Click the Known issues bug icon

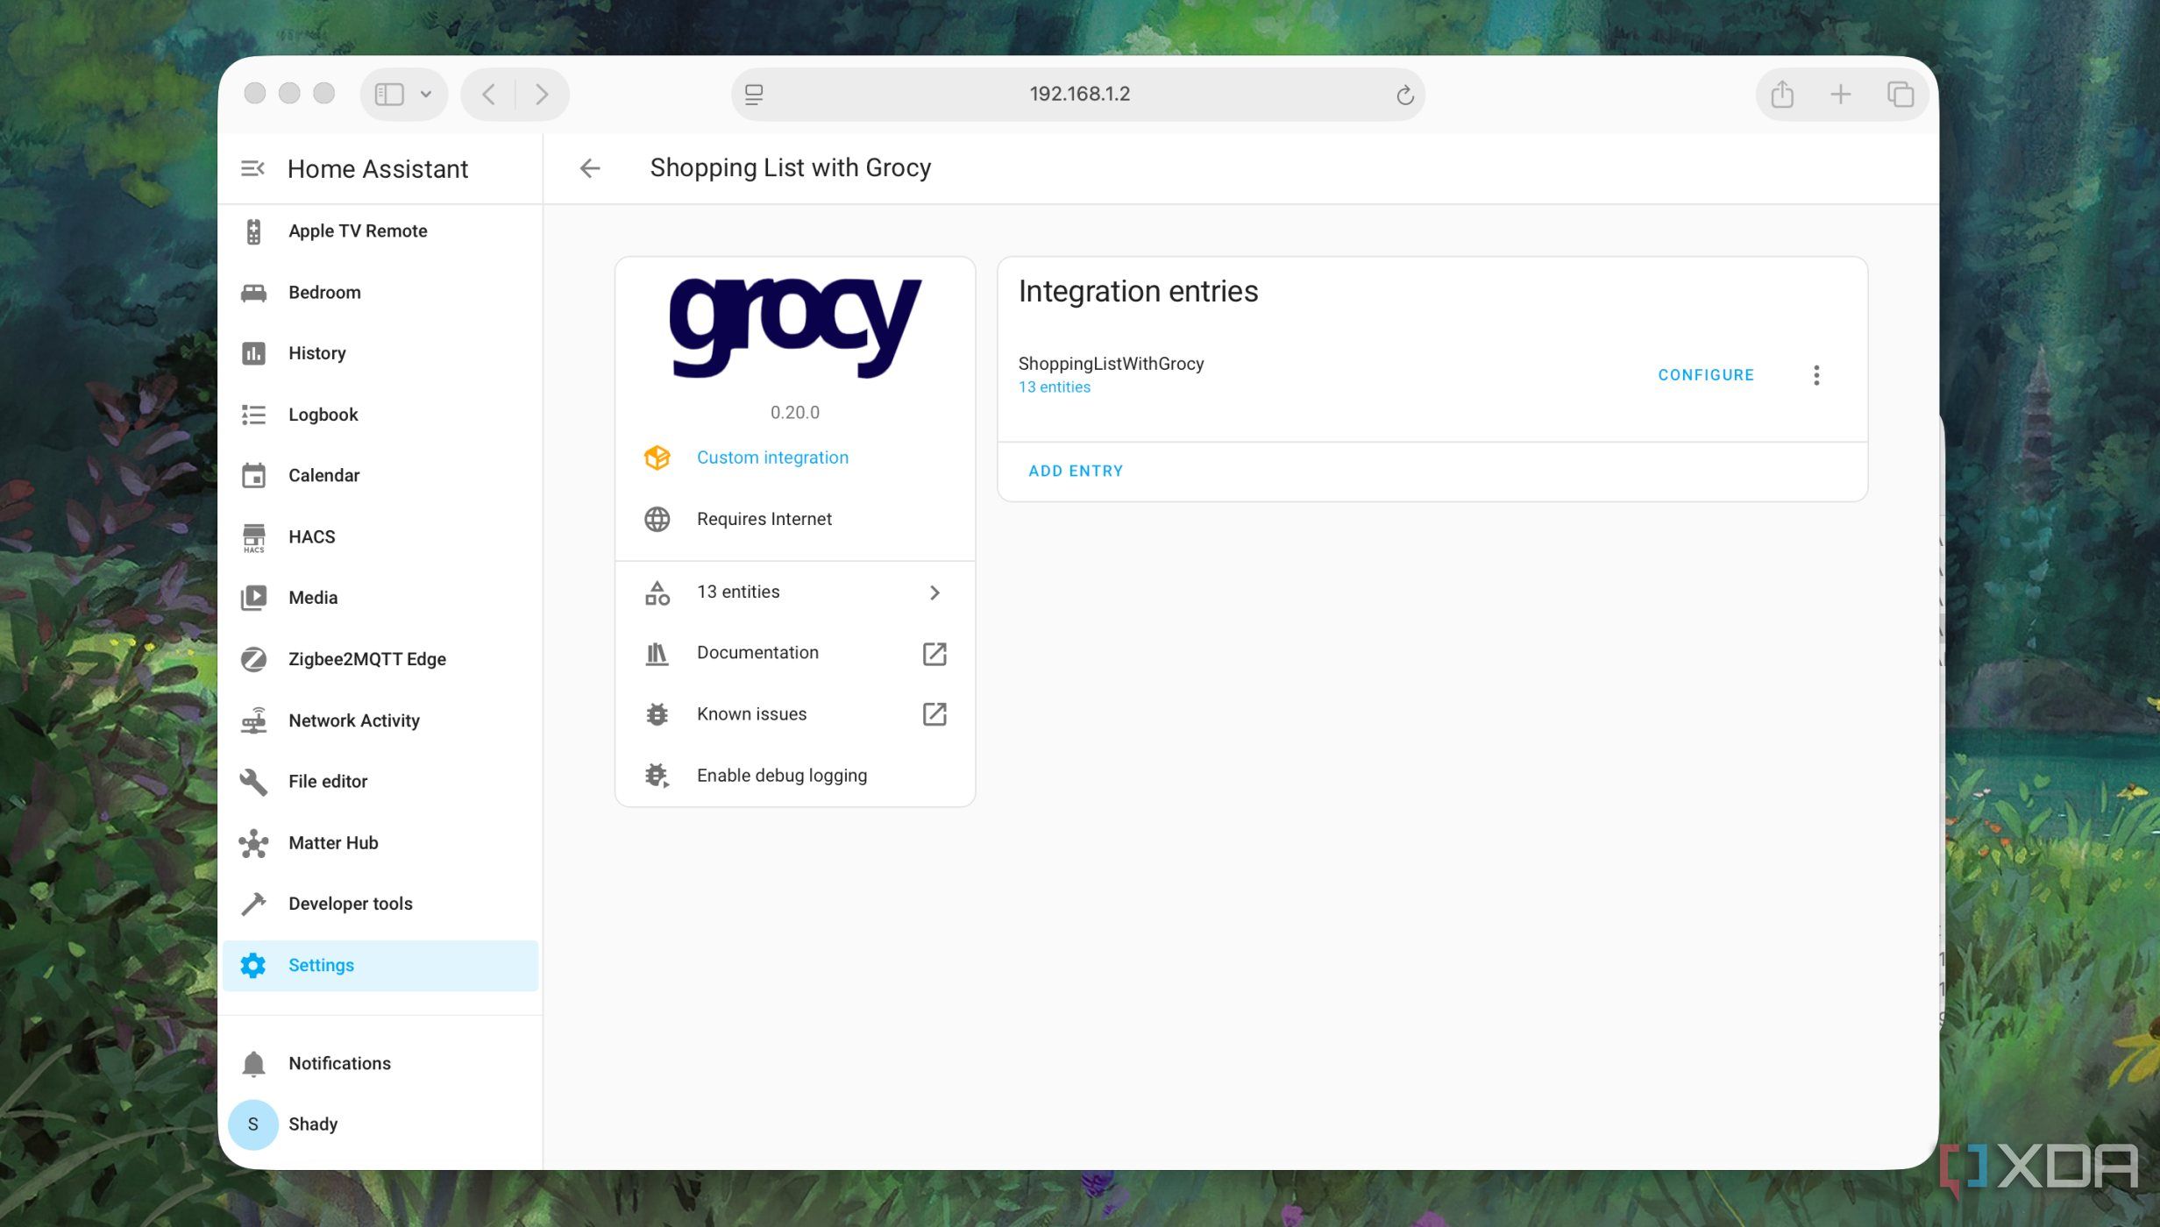tap(657, 714)
